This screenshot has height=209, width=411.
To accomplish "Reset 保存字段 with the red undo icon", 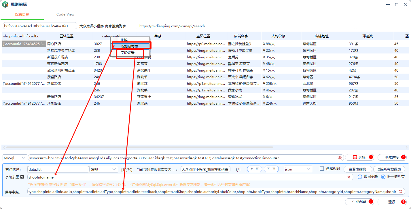I will pyautogui.click(x=401, y=191).
